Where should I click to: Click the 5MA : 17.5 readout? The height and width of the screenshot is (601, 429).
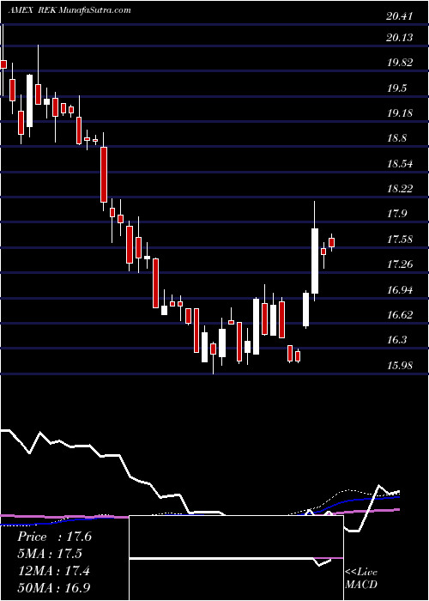tap(50, 554)
